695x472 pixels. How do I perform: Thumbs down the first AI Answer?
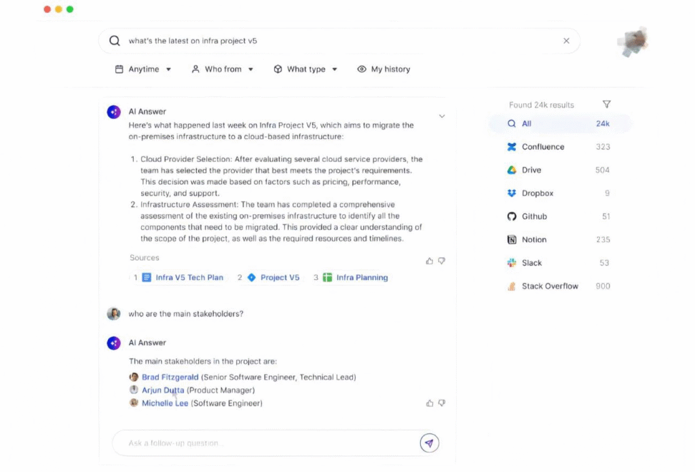(x=442, y=261)
